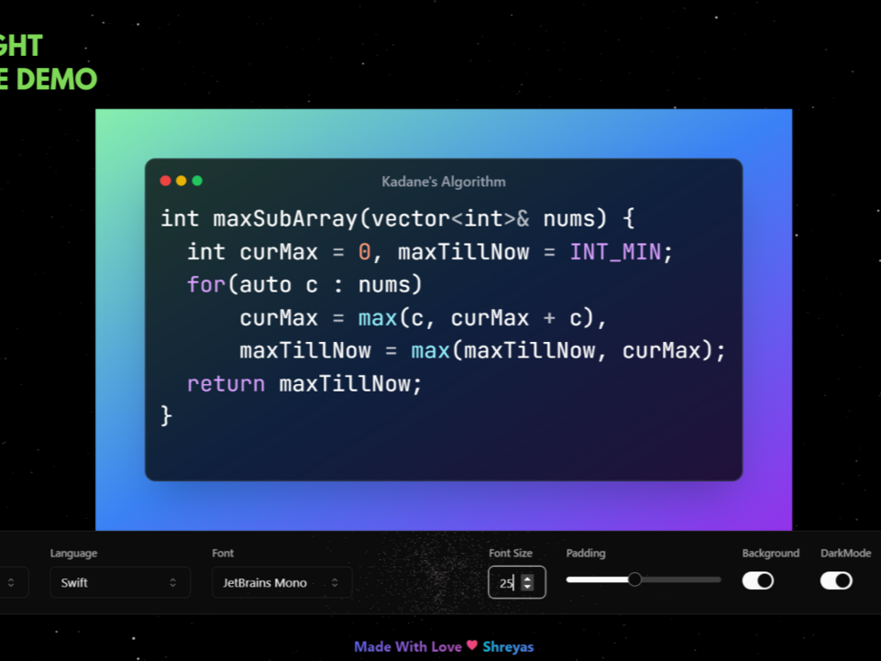Screen dimensions: 881x661
Task: Expand the partially visible dropdown left of Language
Action: click(x=12, y=582)
